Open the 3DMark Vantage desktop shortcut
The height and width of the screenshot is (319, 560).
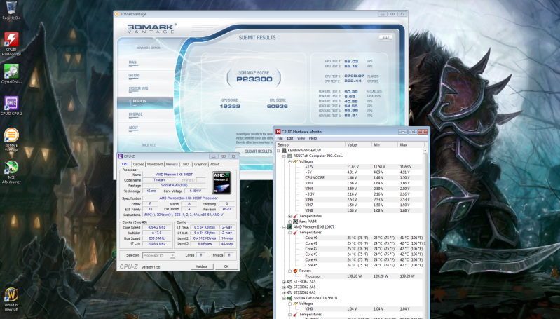[11, 140]
